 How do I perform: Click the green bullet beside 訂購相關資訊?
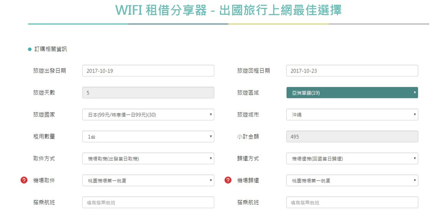click(x=30, y=49)
